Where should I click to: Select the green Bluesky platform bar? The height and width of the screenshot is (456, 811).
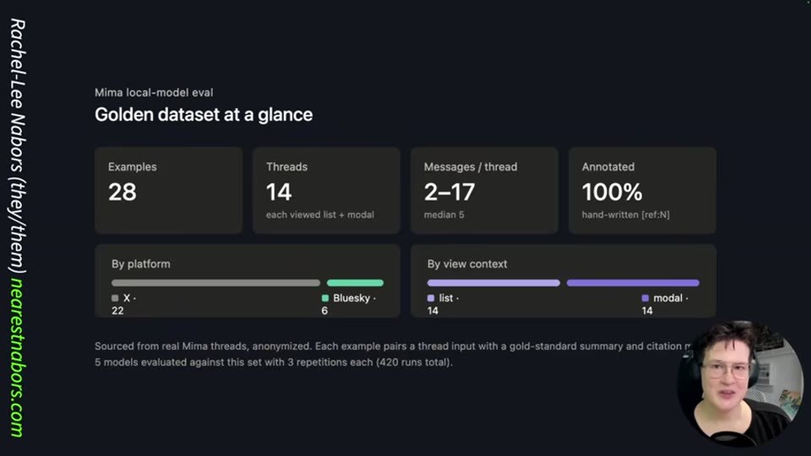356,283
